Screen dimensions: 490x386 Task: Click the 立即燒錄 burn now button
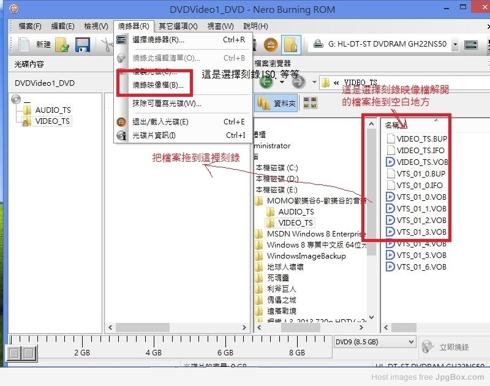pos(447,347)
